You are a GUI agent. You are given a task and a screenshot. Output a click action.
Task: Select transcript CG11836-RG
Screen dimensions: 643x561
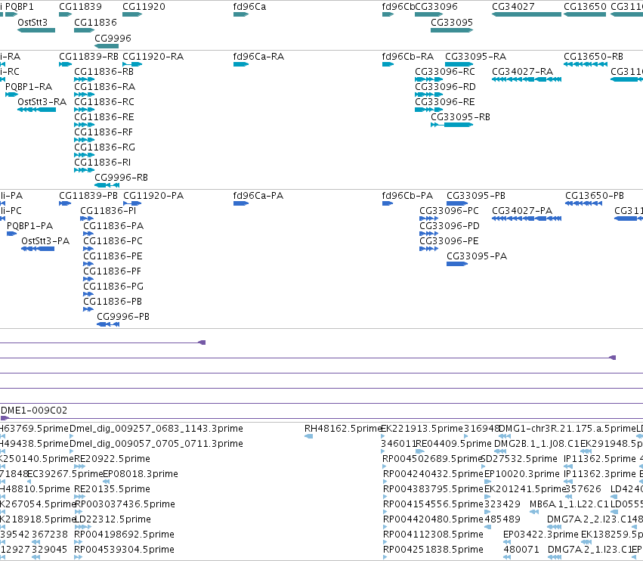click(x=85, y=155)
